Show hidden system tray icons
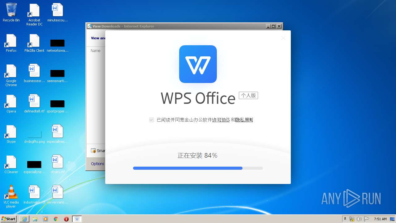Image resolution: width=396 pixels, height=223 pixels. point(345,219)
